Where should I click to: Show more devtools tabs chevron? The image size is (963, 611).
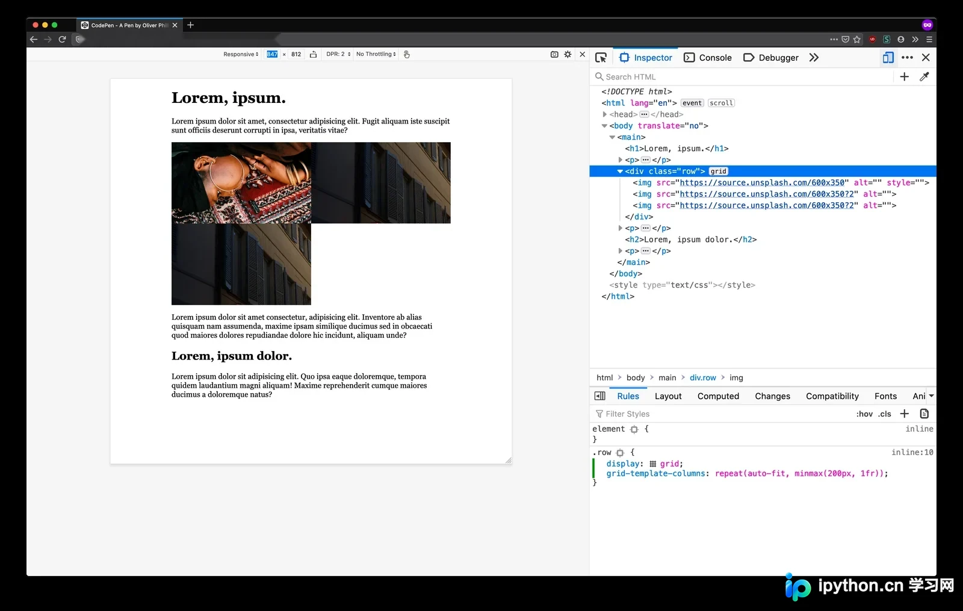coord(814,58)
